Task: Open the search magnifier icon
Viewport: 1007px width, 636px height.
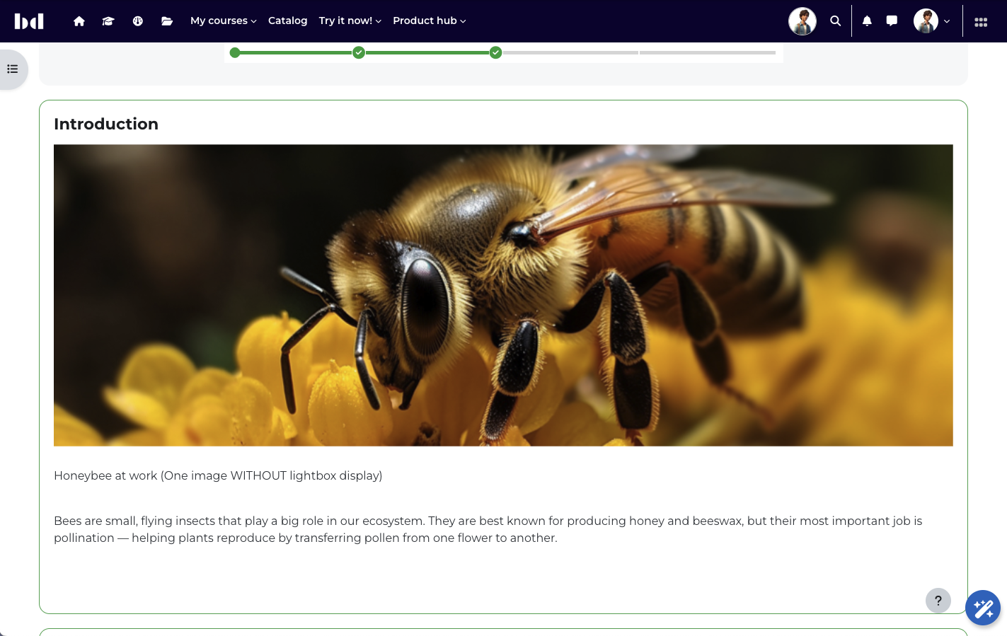Action: coord(836,21)
